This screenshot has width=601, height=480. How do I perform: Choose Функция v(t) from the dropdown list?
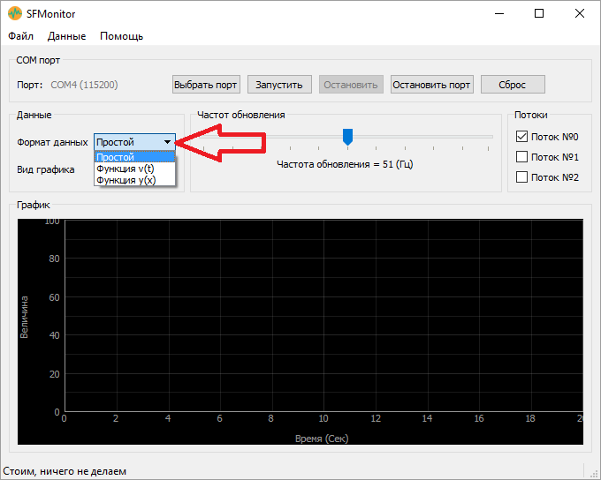tap(134, 169)
